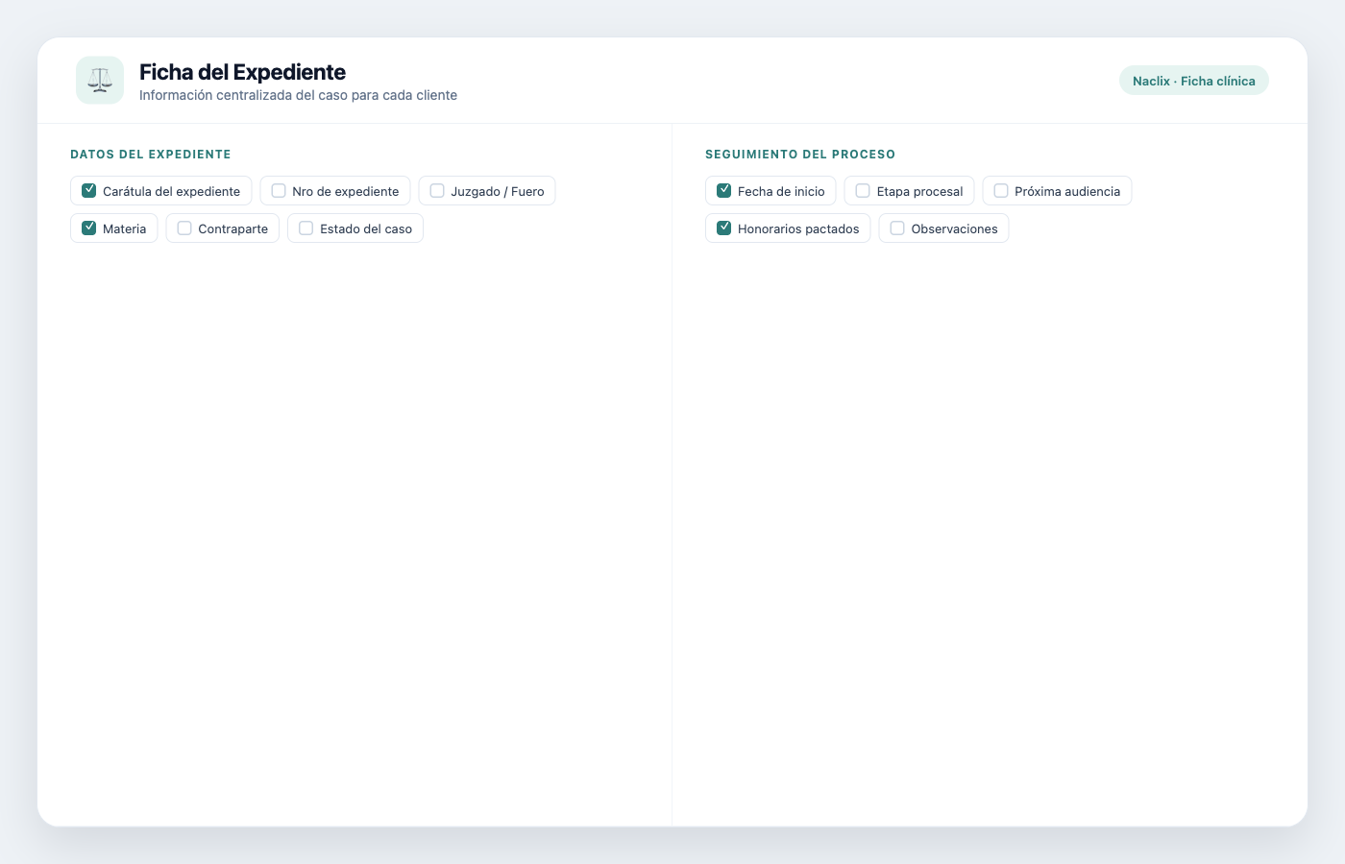
Task: Click the Naclix · Ficha clínica badge
Action: 1194,81
